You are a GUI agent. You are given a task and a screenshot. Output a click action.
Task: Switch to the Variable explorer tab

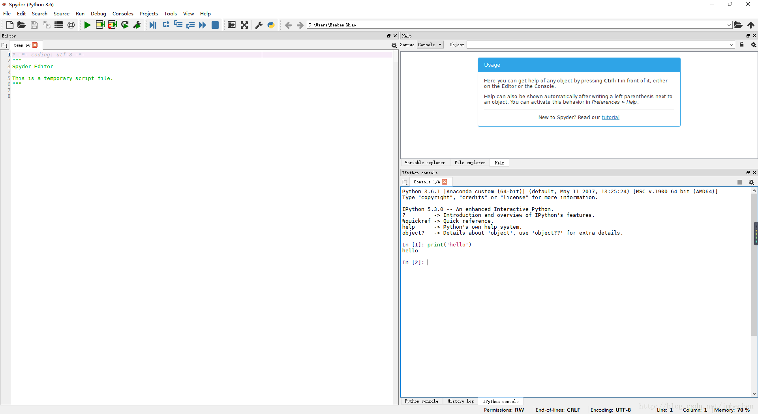click(x=425, y=163)
